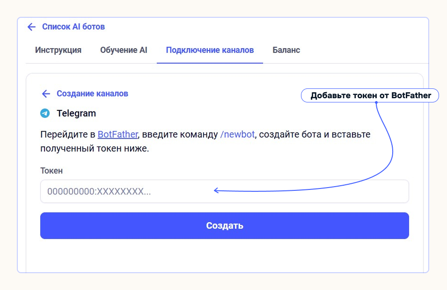
Task: Click the dot under the BotFather callout
Action: coord(376,102)
